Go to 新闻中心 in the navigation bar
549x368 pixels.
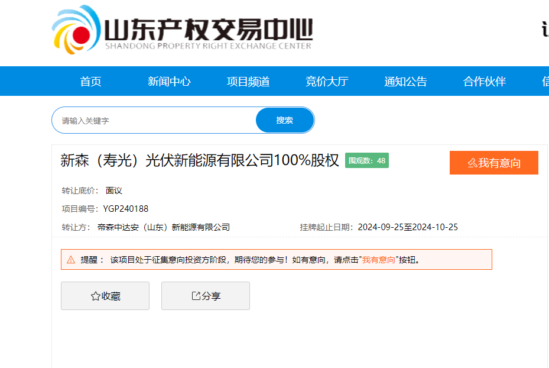169,82
